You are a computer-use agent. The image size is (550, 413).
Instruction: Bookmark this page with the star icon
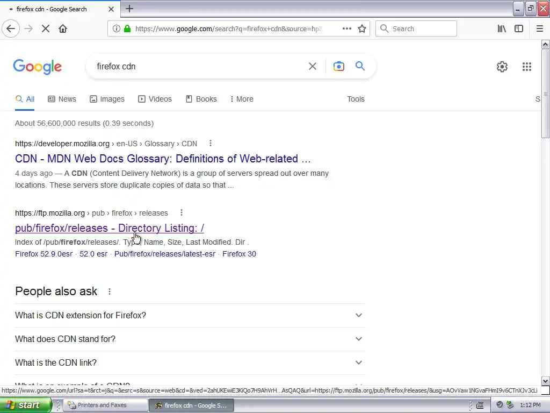point(362,29)
